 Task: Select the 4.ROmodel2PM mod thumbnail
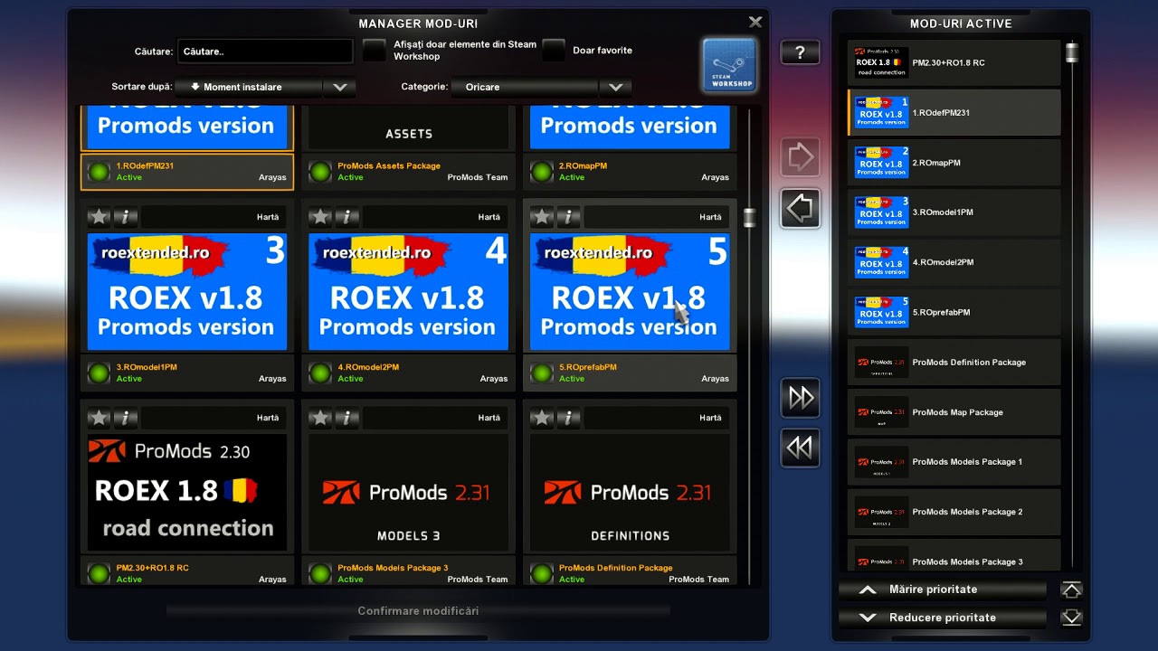[x=409, y=292]
